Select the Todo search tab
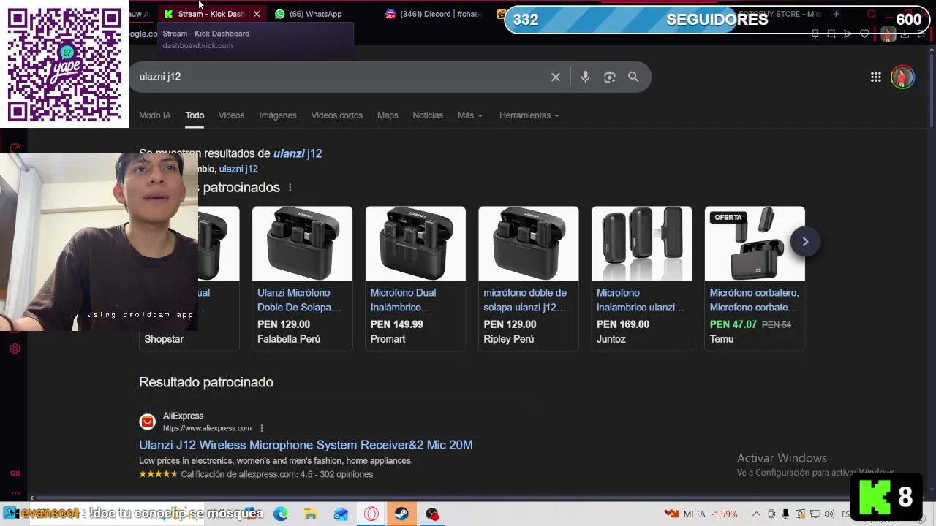Viewport: 936px width, 526px height. [x=195, y=115]
